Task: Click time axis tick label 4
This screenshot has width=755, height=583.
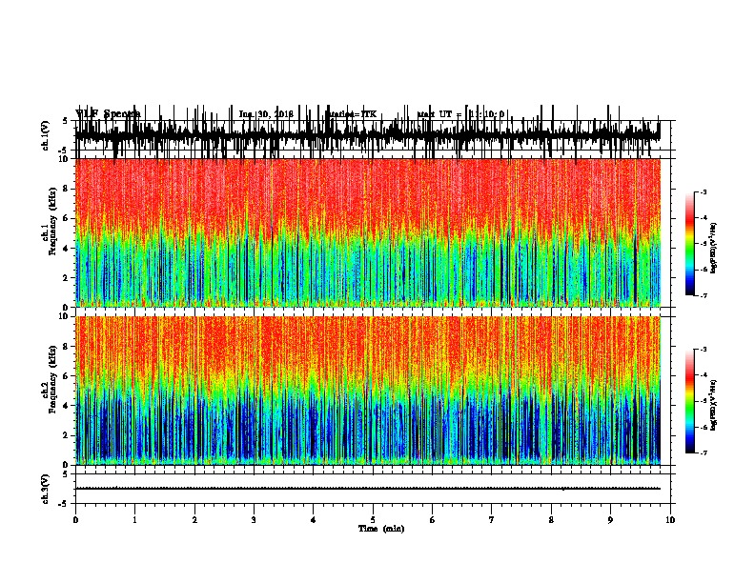Action: [314, 520]
